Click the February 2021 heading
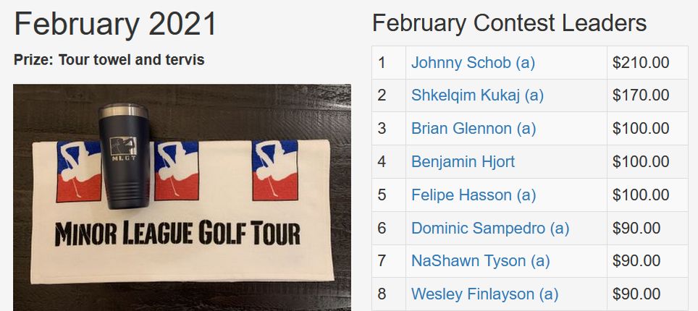Screen dimensions: 698x311 (115, 24)
